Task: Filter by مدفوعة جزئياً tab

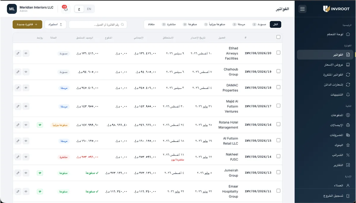Action: pos(215,24)
